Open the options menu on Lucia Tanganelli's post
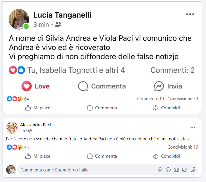The width and height of the screenshot is (206, 182). (190, 14)
